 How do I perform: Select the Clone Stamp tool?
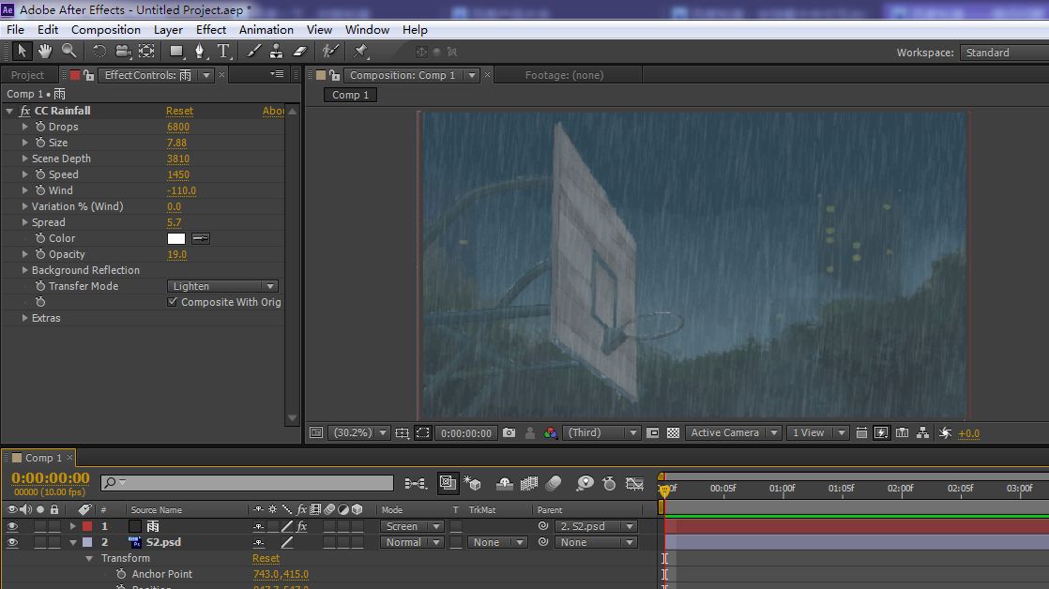pos(277,52)
